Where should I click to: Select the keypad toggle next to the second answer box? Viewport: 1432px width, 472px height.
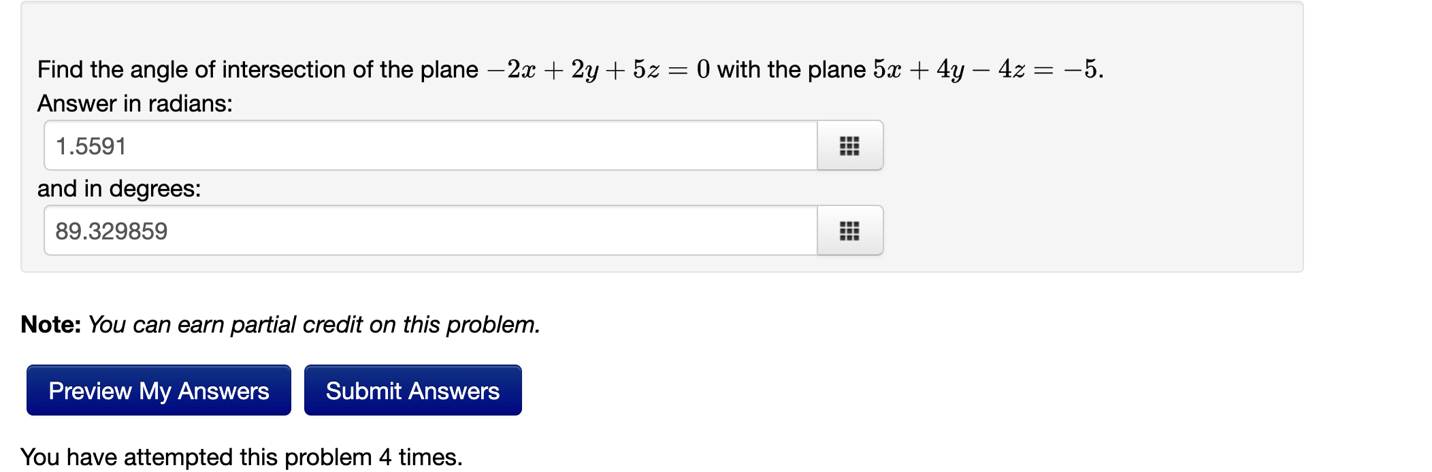(x=849, y=231)
